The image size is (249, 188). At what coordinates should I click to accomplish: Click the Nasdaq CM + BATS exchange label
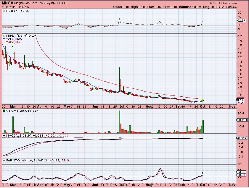click(54, 3)
